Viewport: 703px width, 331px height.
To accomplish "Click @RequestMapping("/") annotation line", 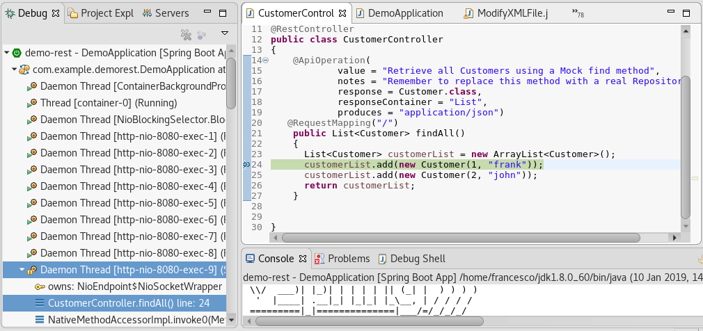I will pos(342,122).
